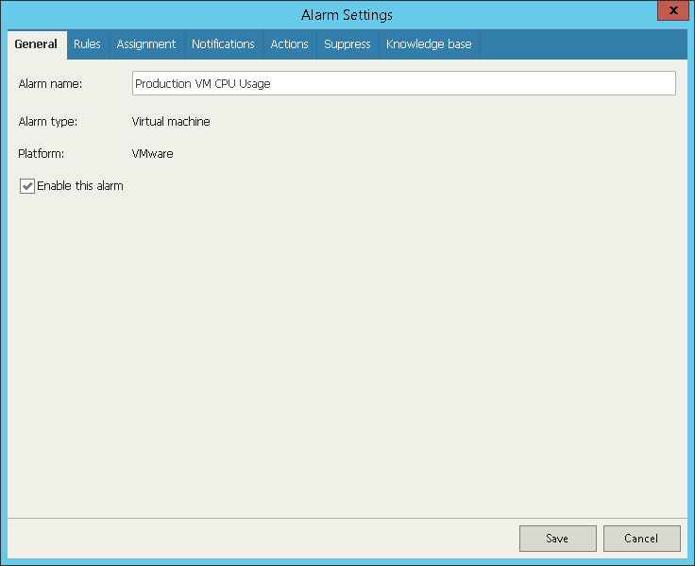Open the Rules tab
The width and height of the screenshot is (695, 566).
point(87,44)
